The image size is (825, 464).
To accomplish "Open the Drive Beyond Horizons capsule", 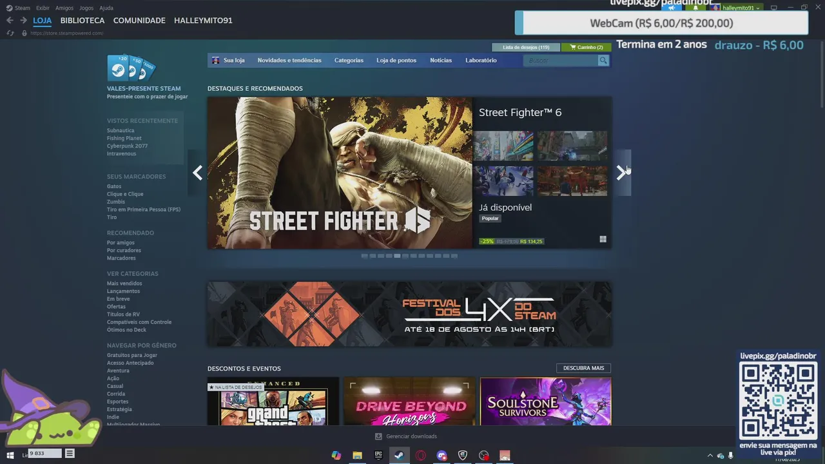I will tap(410, 401).
